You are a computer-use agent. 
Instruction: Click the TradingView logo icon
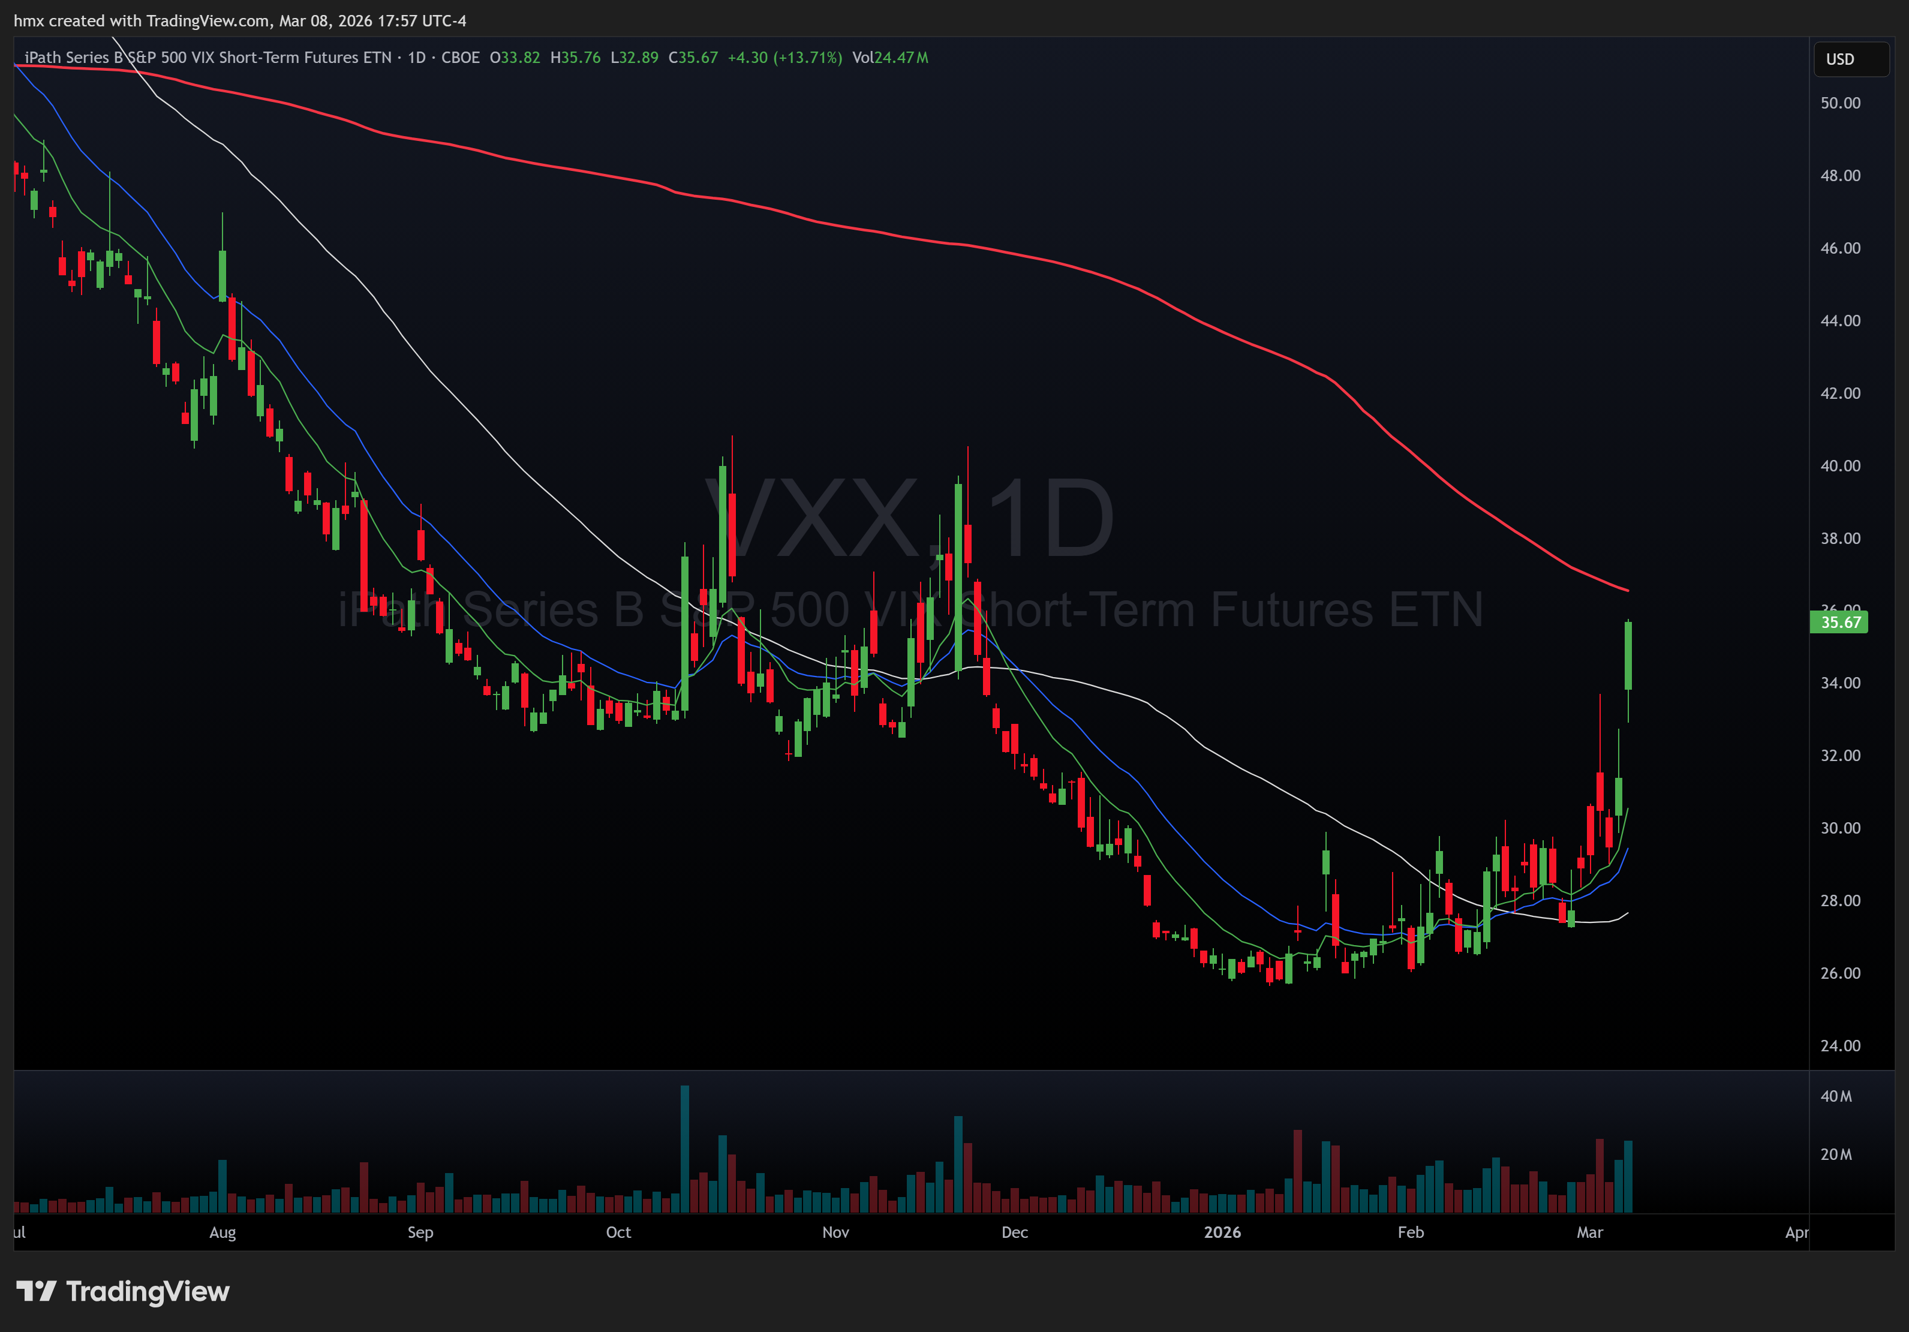tap(36, 1291)
